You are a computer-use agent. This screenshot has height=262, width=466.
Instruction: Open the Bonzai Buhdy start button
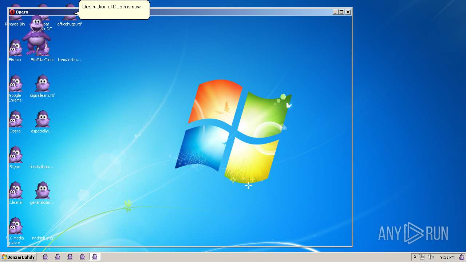(x=18, y=257)
